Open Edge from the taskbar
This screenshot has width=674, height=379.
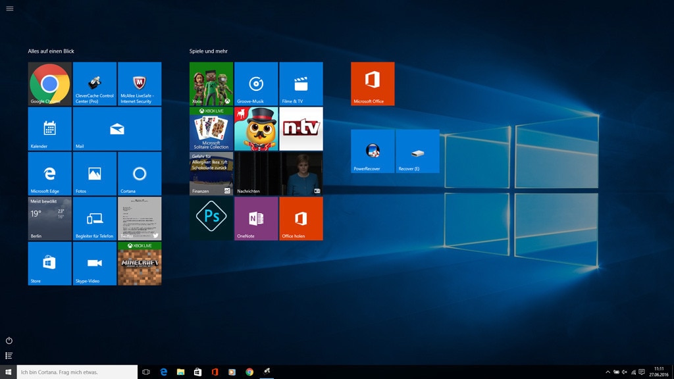[164, 372]
